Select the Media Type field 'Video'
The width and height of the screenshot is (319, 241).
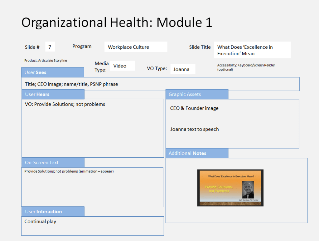(122, 66)
